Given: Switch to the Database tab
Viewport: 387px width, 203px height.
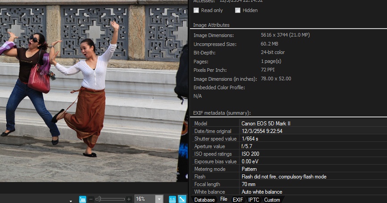Looking at the screenshot, I should click(x=204, y=200).
